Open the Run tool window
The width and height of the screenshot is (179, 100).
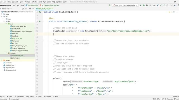pyautogui.click(x=10, y=97)
